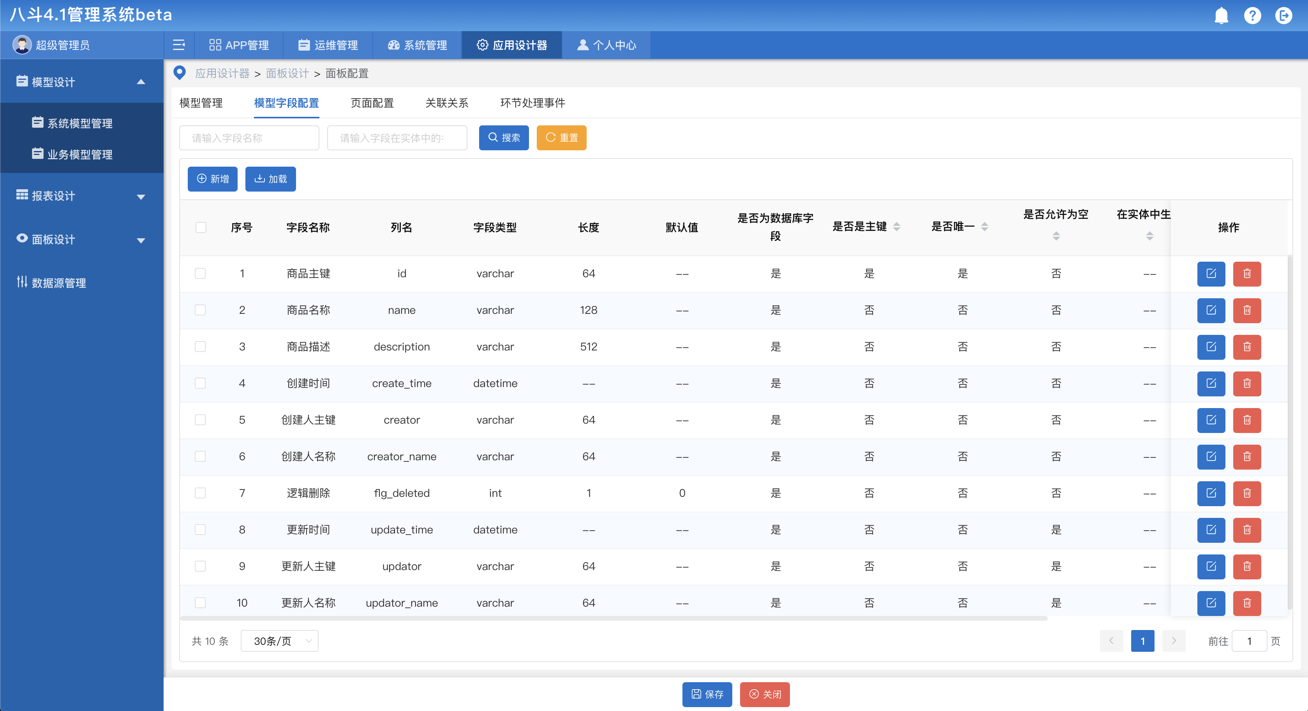Open the 30条/页 page size dropdown
Viewport: 1308px width, 711px height.
click(279, 641)
